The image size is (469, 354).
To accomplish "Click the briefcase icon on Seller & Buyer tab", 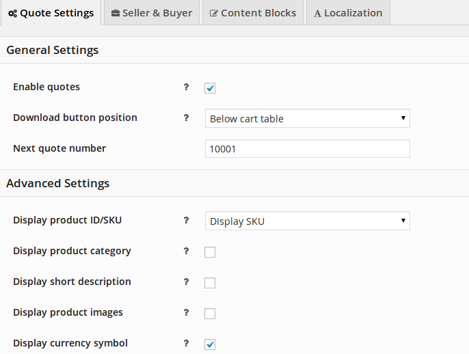I will pos(116,13).
